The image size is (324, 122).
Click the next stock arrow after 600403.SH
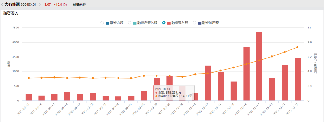point(40,5)
